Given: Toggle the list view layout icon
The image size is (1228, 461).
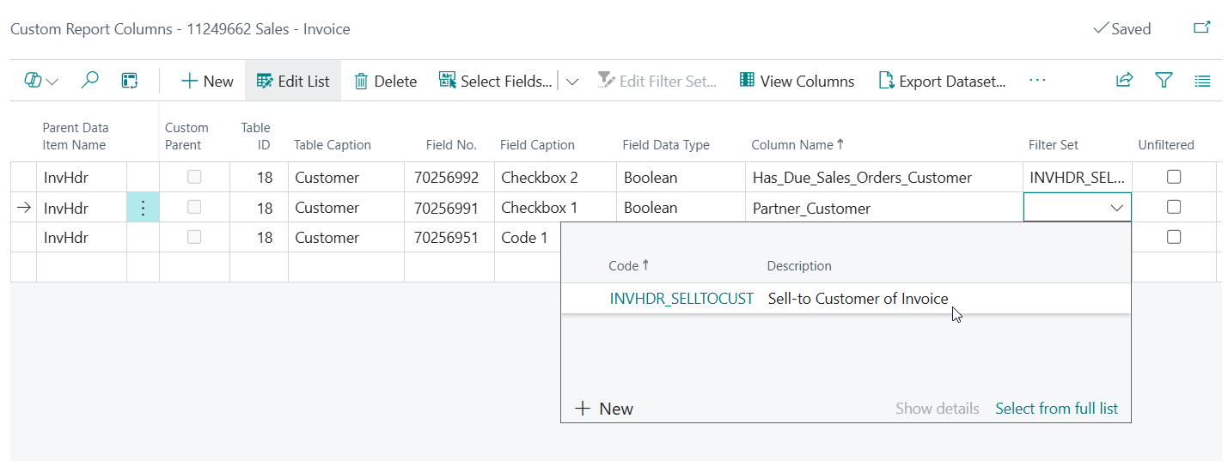Looking at the screenshot, I should click(x=1202, y=81).
